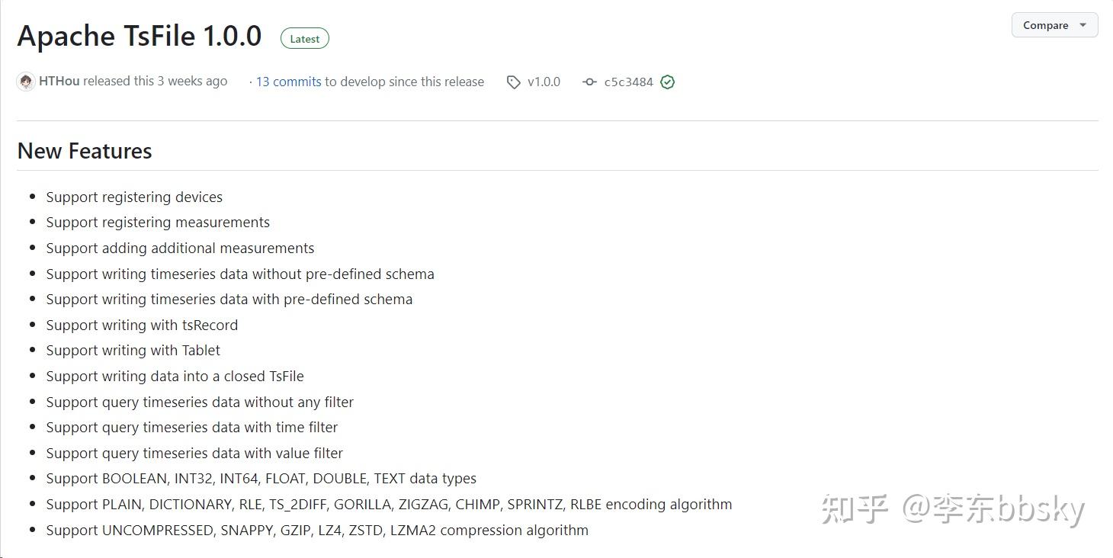Image resolution: width=1113 pixels, height=558 pixels.
Task: Click the commit icon before c5c3484
Action: coord(589,82)
